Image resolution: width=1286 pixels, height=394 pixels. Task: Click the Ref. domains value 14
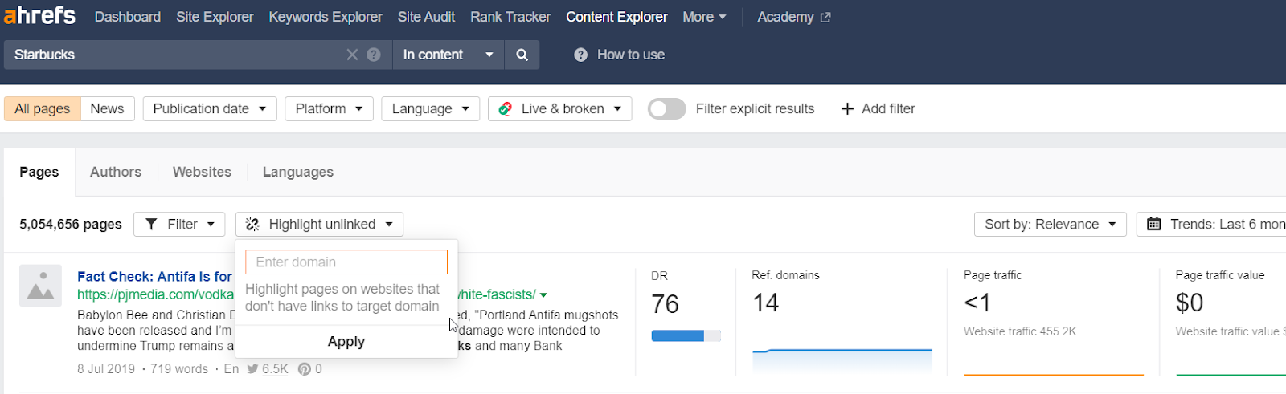[766, 303]
